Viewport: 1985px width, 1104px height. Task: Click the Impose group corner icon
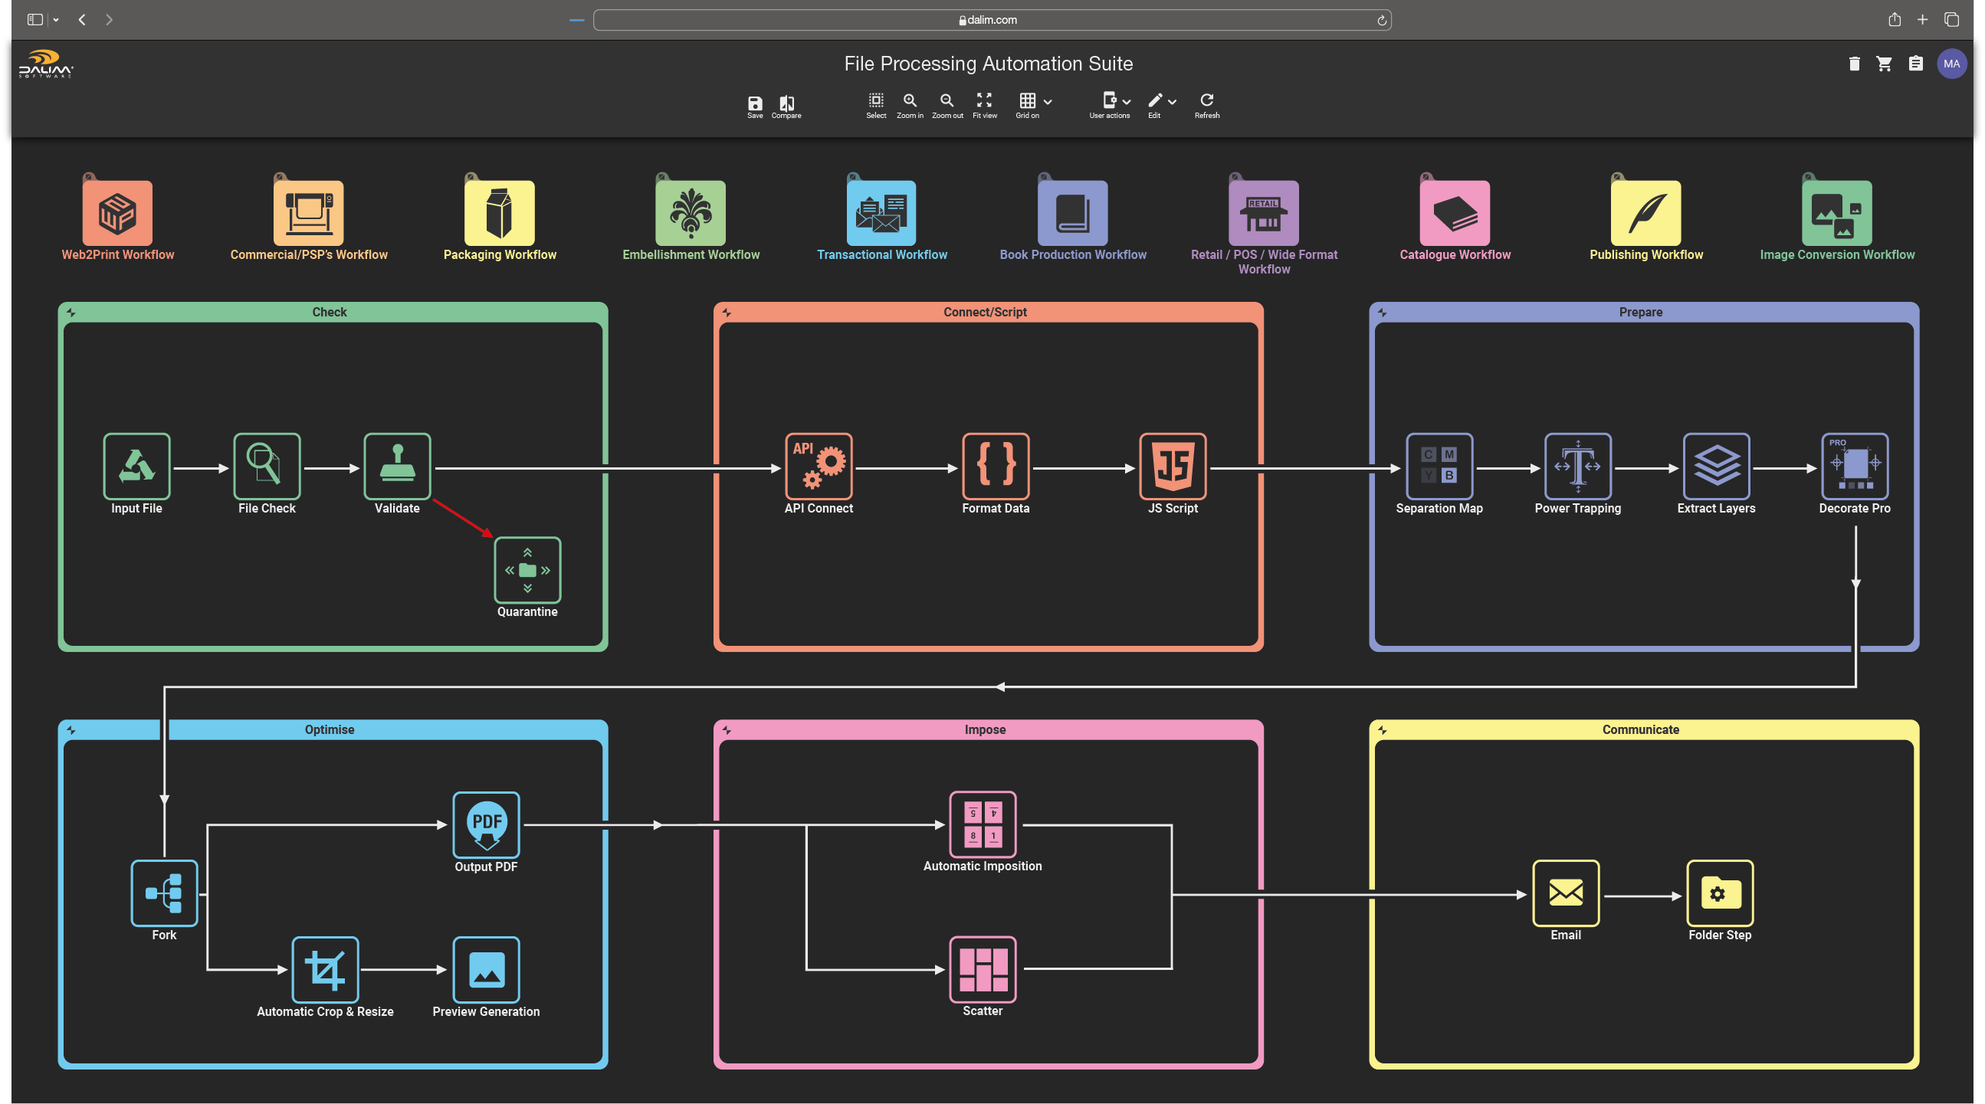click(x=727, y=730)
